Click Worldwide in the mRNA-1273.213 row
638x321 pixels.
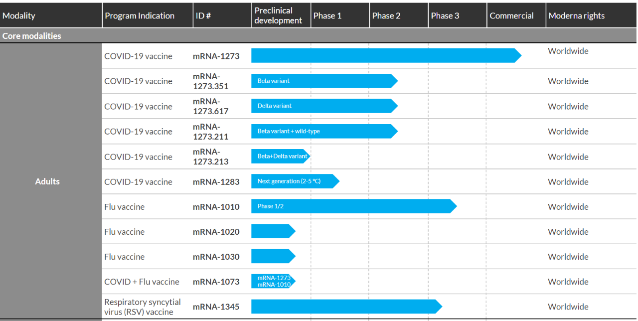568,157
